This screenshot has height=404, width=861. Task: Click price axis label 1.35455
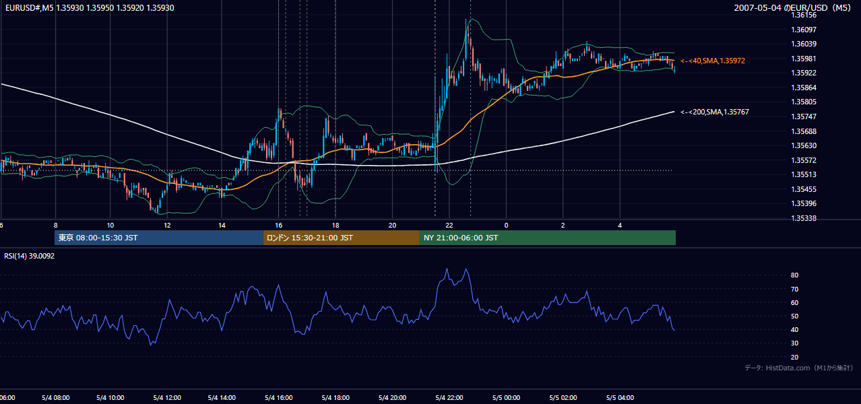(x=804, y=189)
